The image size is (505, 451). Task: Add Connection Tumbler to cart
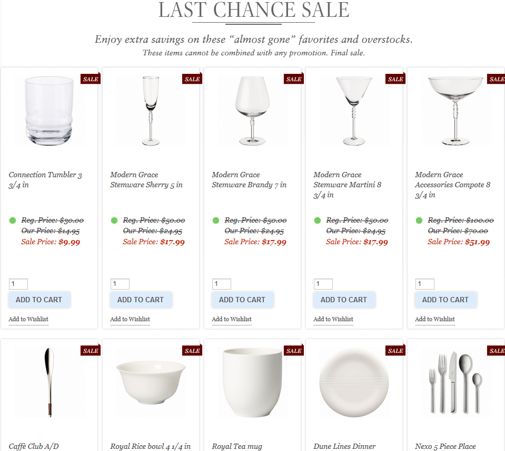(x=39, y=300)
